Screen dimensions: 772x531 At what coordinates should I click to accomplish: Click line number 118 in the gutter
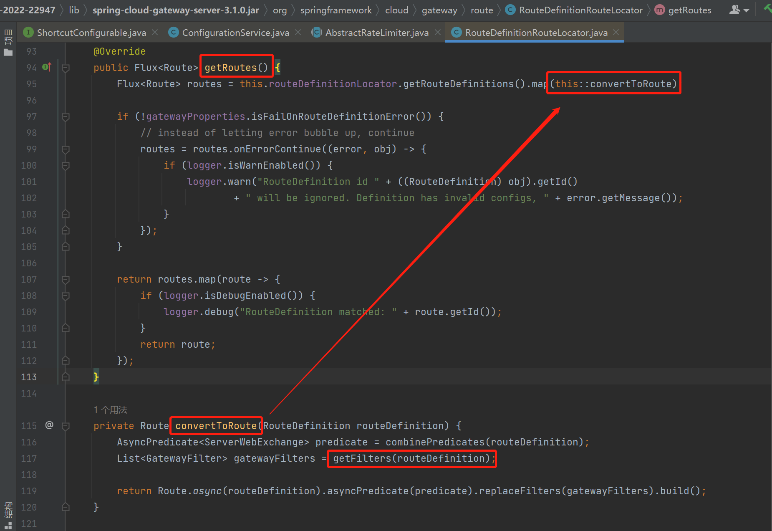(x=29, y=475)
